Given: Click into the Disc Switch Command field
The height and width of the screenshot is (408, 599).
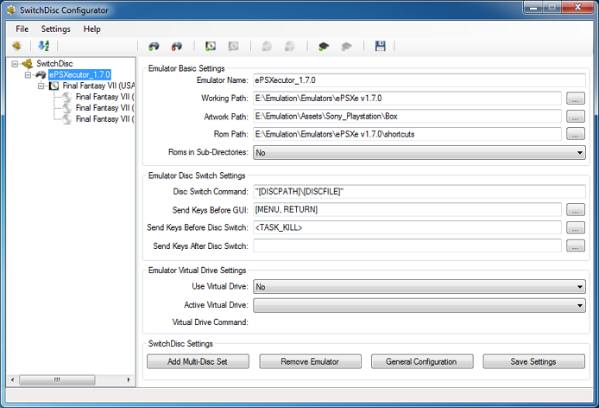Looking at the screenshot, I should coord(419,191).
